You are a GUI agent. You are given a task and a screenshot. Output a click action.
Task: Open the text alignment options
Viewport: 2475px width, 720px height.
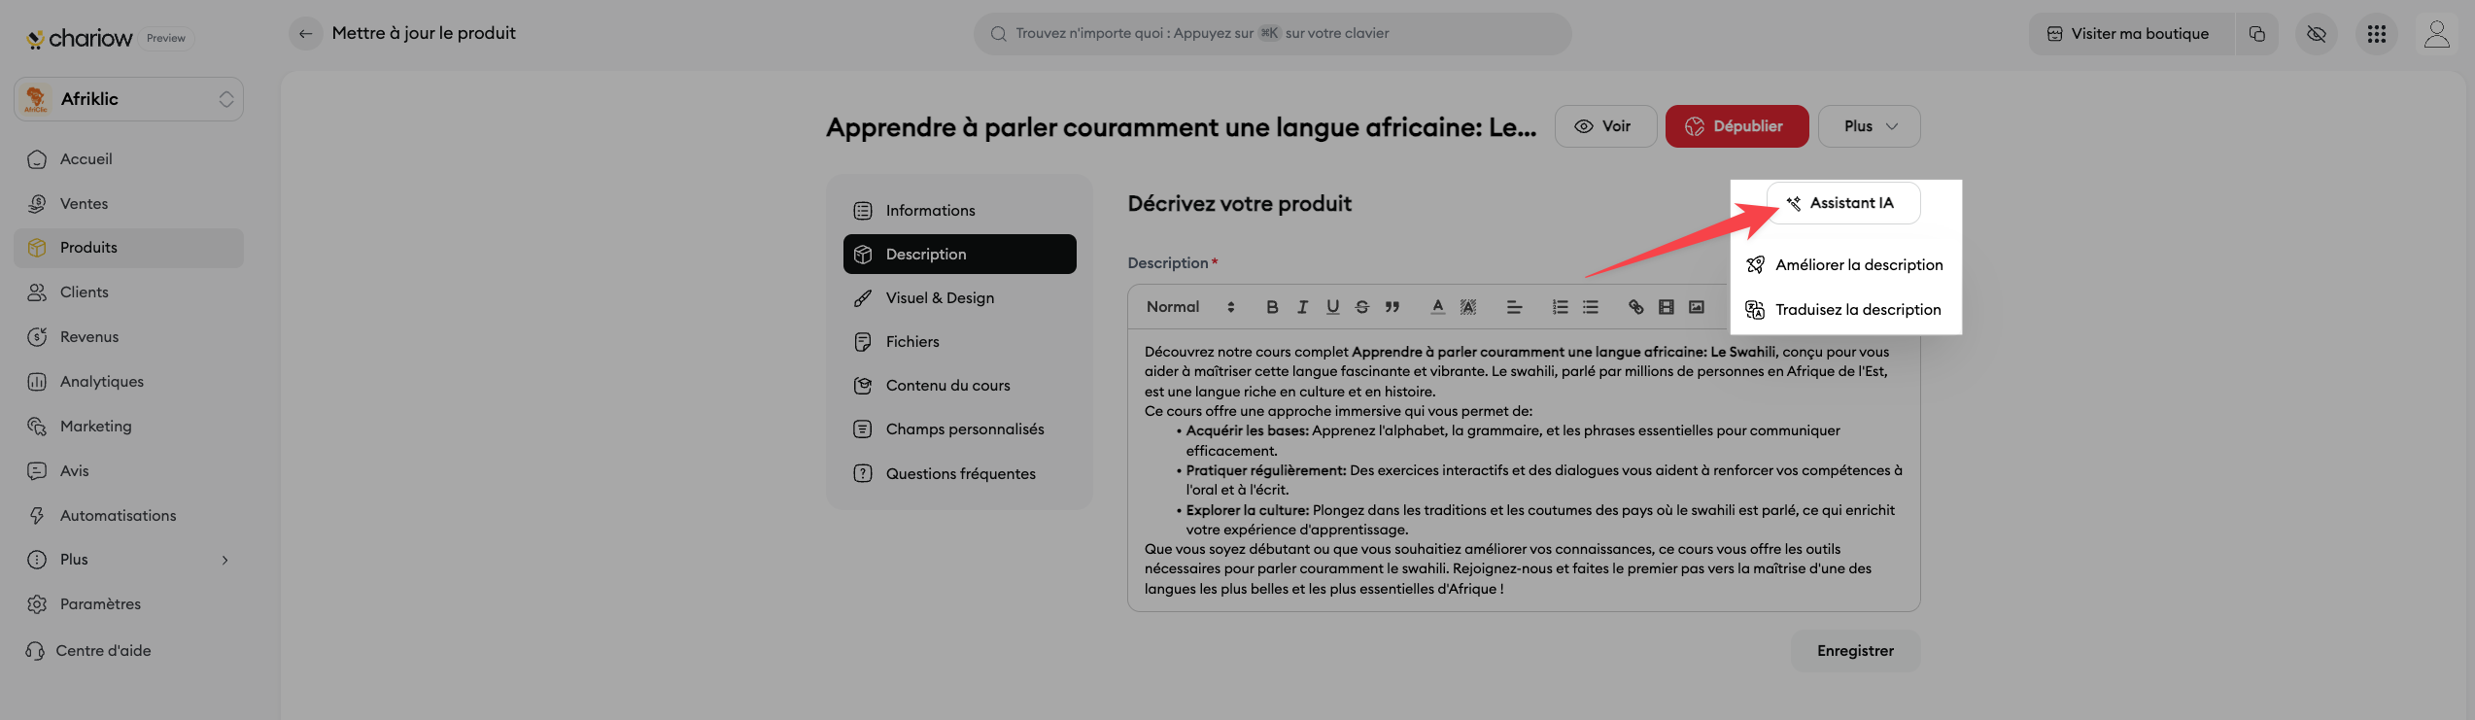pyautogui.click(x=1514, y=307)
